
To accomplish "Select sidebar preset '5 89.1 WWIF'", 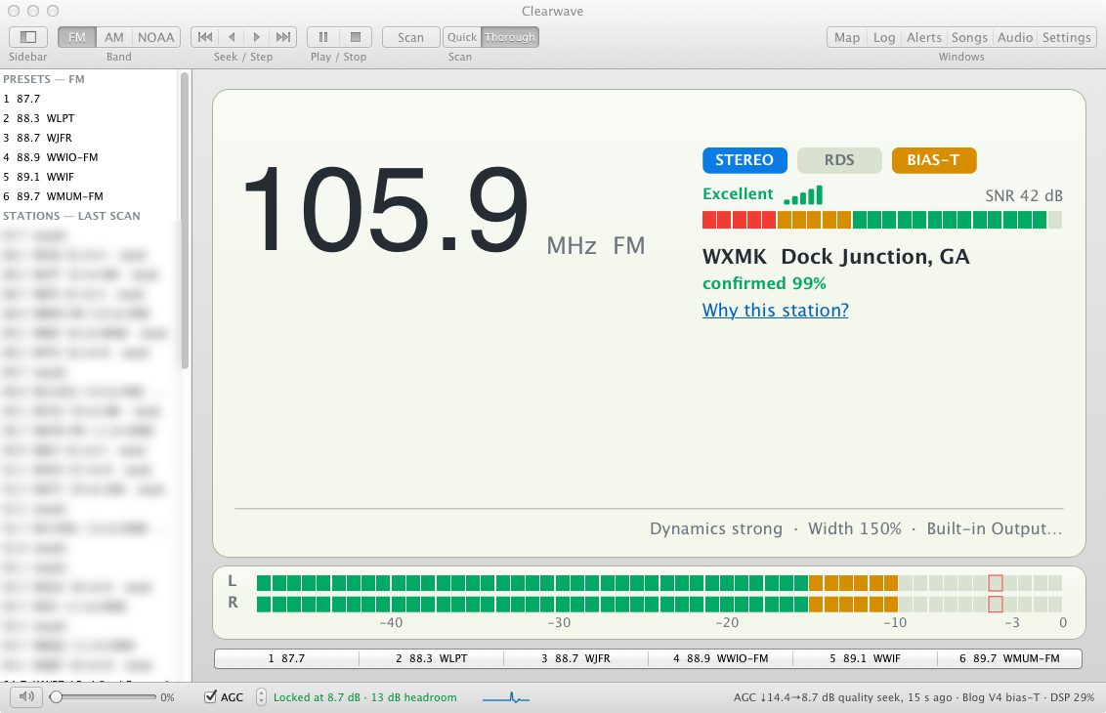I will 90,177.
